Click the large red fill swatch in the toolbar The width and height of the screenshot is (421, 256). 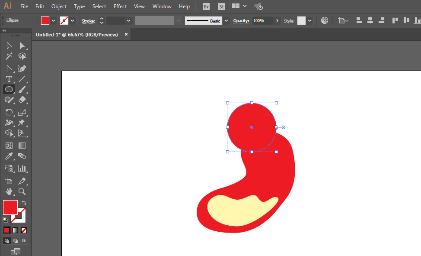tap(10, 207)
